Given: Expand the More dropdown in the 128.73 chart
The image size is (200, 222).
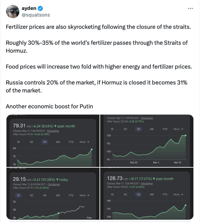Looking at the screenshot, I should pos(178,194).
